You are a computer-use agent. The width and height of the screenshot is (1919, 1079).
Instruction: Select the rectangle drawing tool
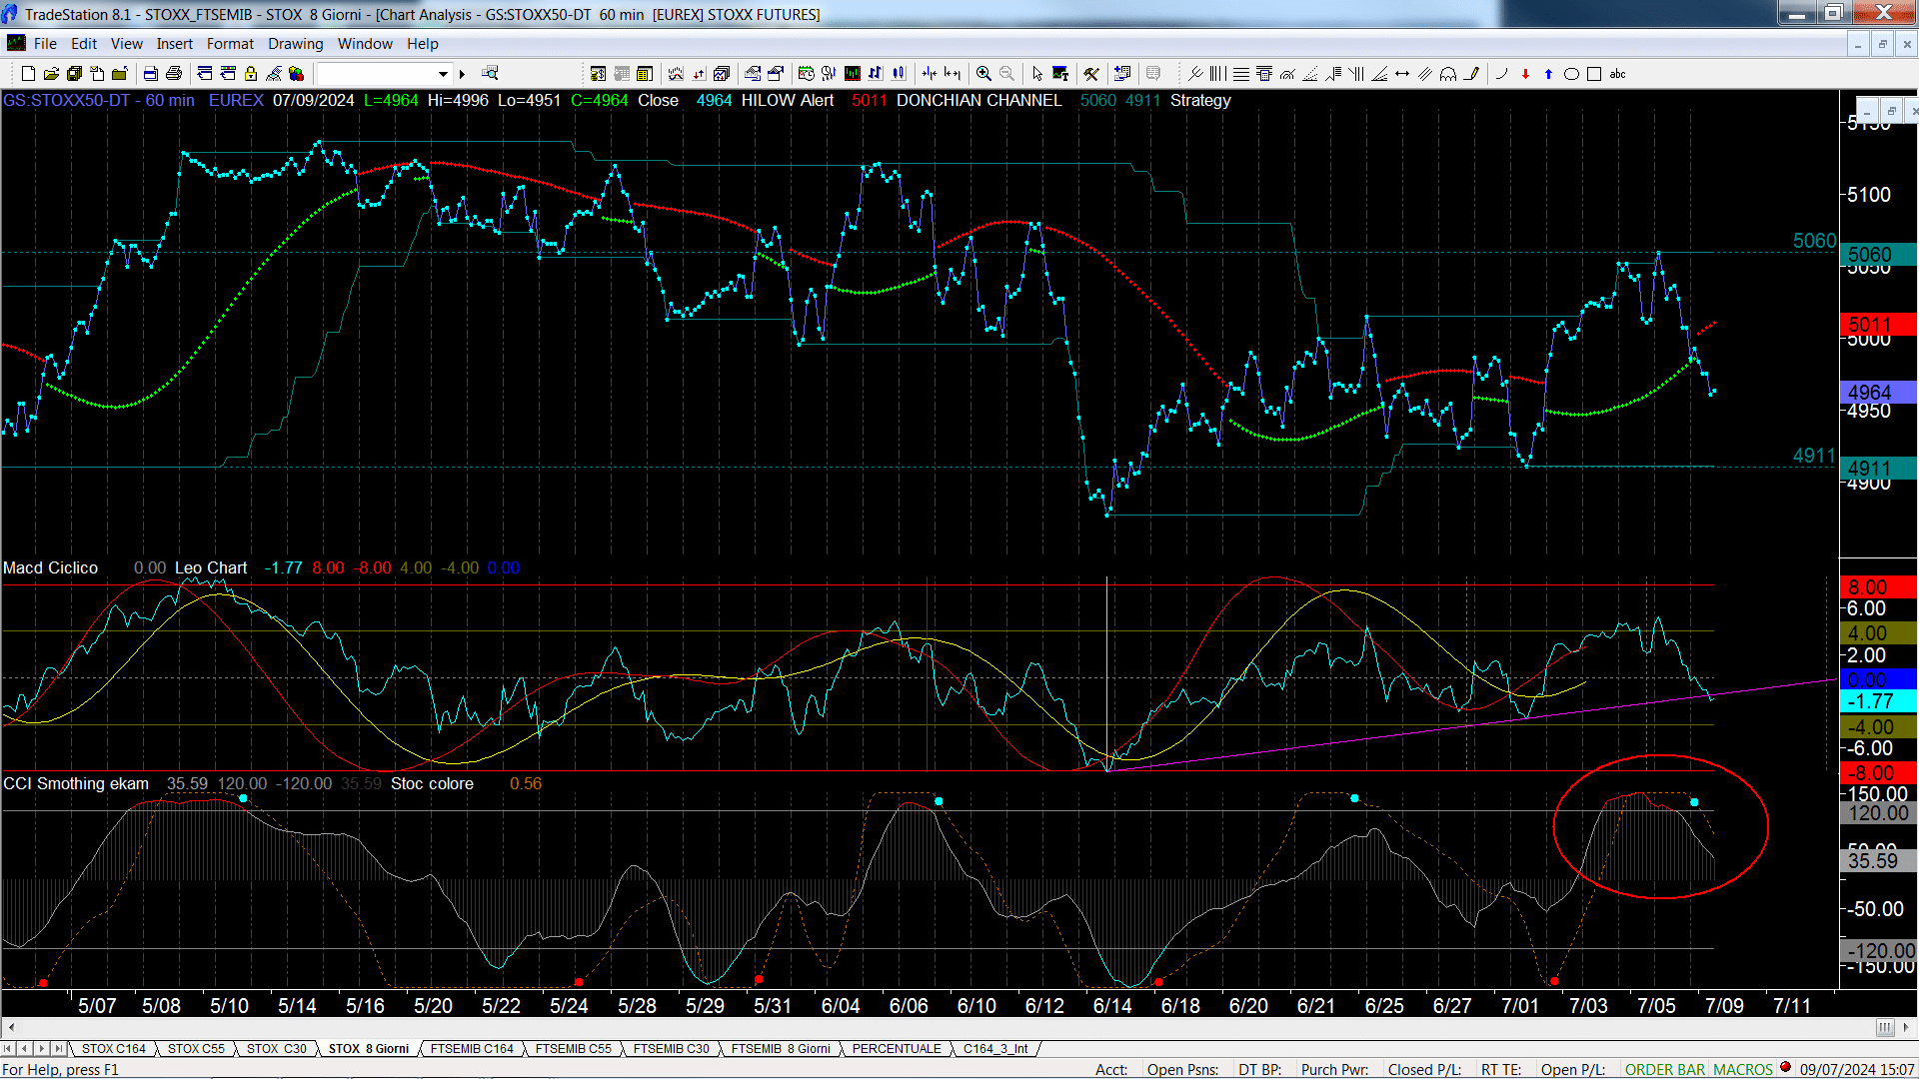pos(1594,74)
